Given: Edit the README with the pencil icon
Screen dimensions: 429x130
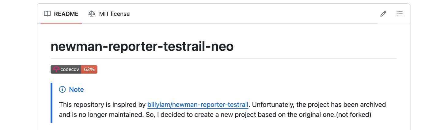Looking at the screenshot, I should (x=383, y=14).
